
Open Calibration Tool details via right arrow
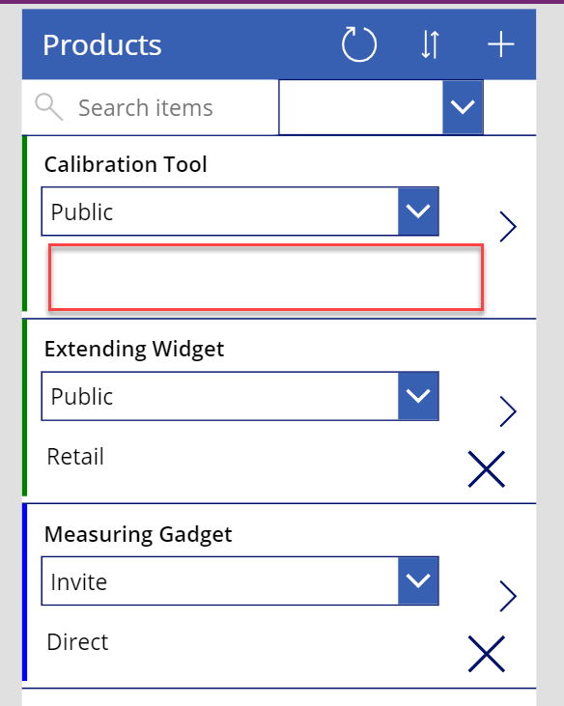508,226
